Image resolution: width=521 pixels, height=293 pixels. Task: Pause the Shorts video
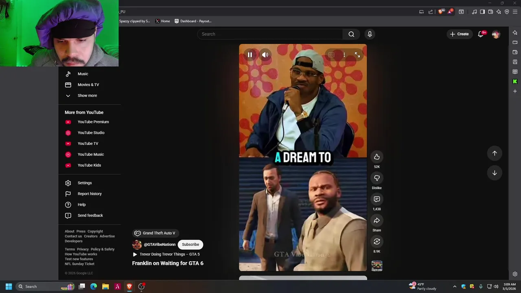click(250, 55)
